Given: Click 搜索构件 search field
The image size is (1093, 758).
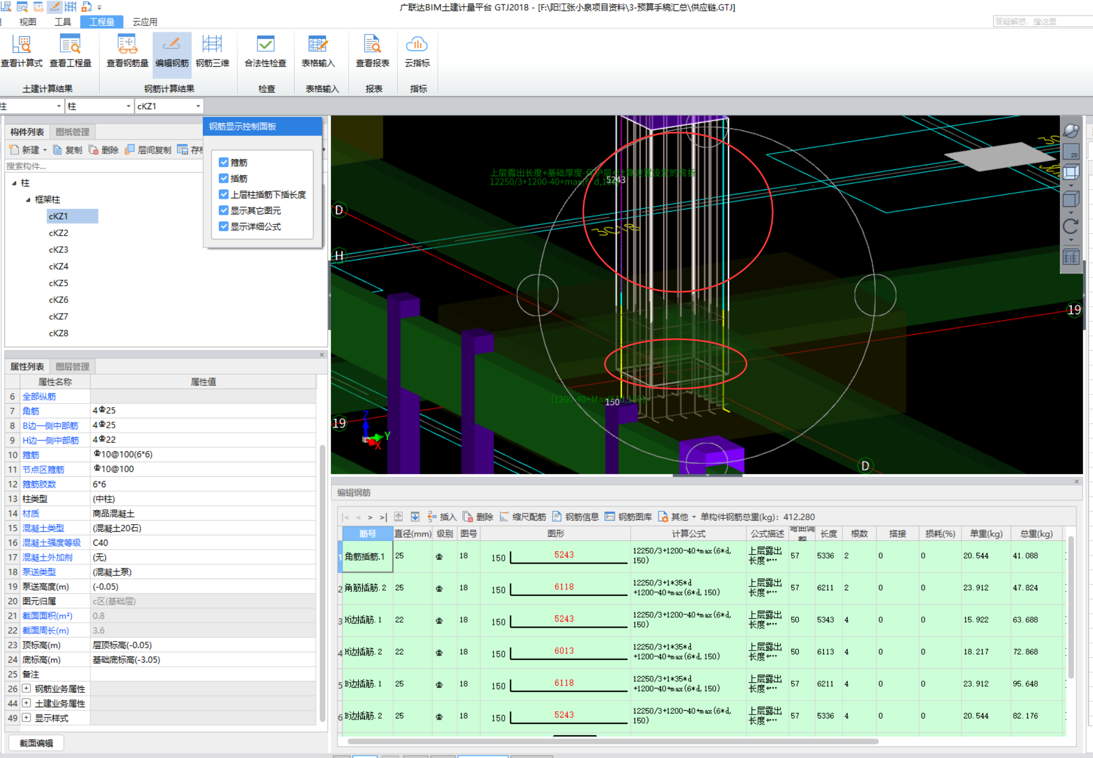Looking at the screenshot, I should (x=104, y=166).
